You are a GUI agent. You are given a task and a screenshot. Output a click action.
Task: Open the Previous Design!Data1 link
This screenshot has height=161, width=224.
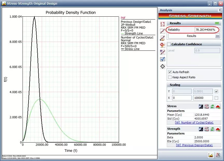[194, 145]
